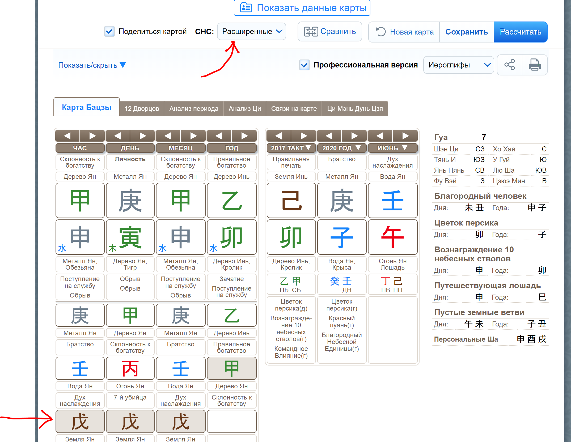Click left arrow above ЧАС column
Screen dimensions: 571x442
pyautogui.click(x=67, y=136)
